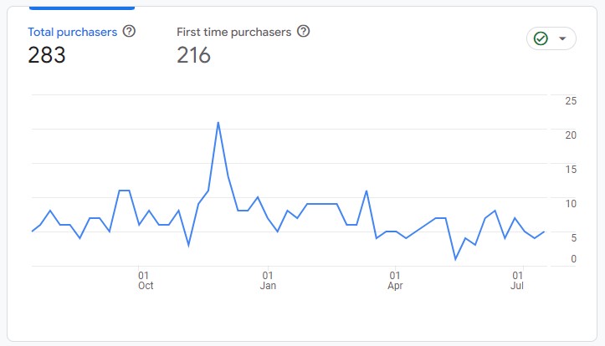The height and width of the screenshot is (346, 605).
Task: Open help tooltip for First time purchasers
Action: coord(303,31)
